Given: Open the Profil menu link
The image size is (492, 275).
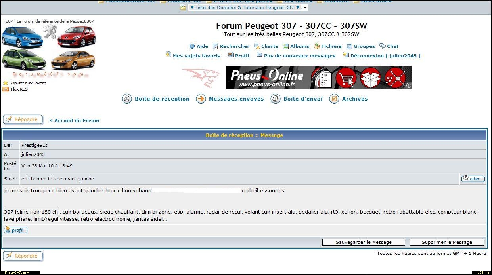Looking at the screenshot, I should 242,56.
